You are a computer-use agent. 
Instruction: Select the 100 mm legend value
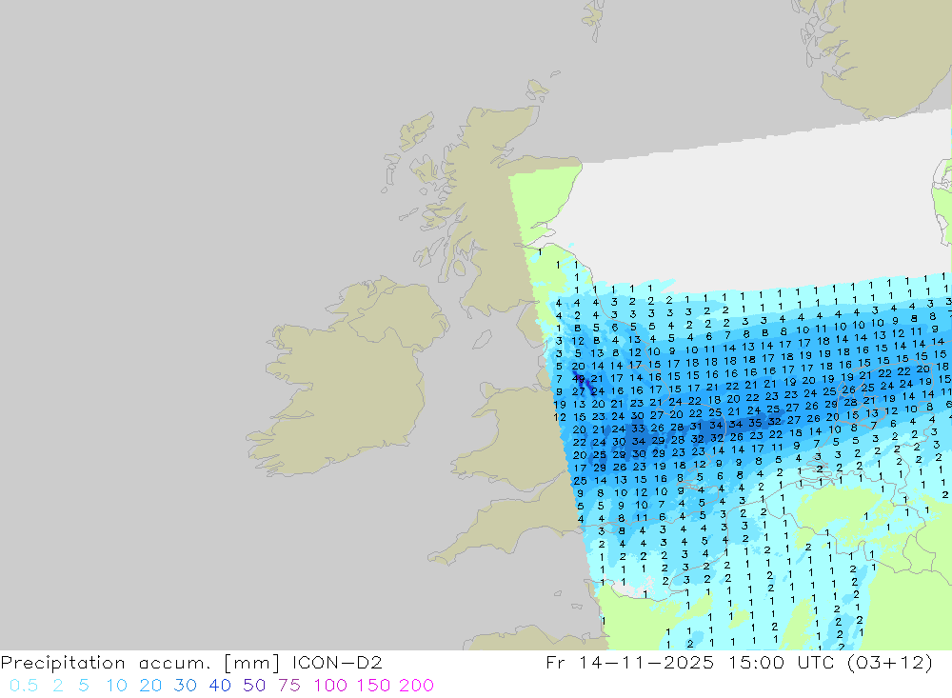point(330,686)
